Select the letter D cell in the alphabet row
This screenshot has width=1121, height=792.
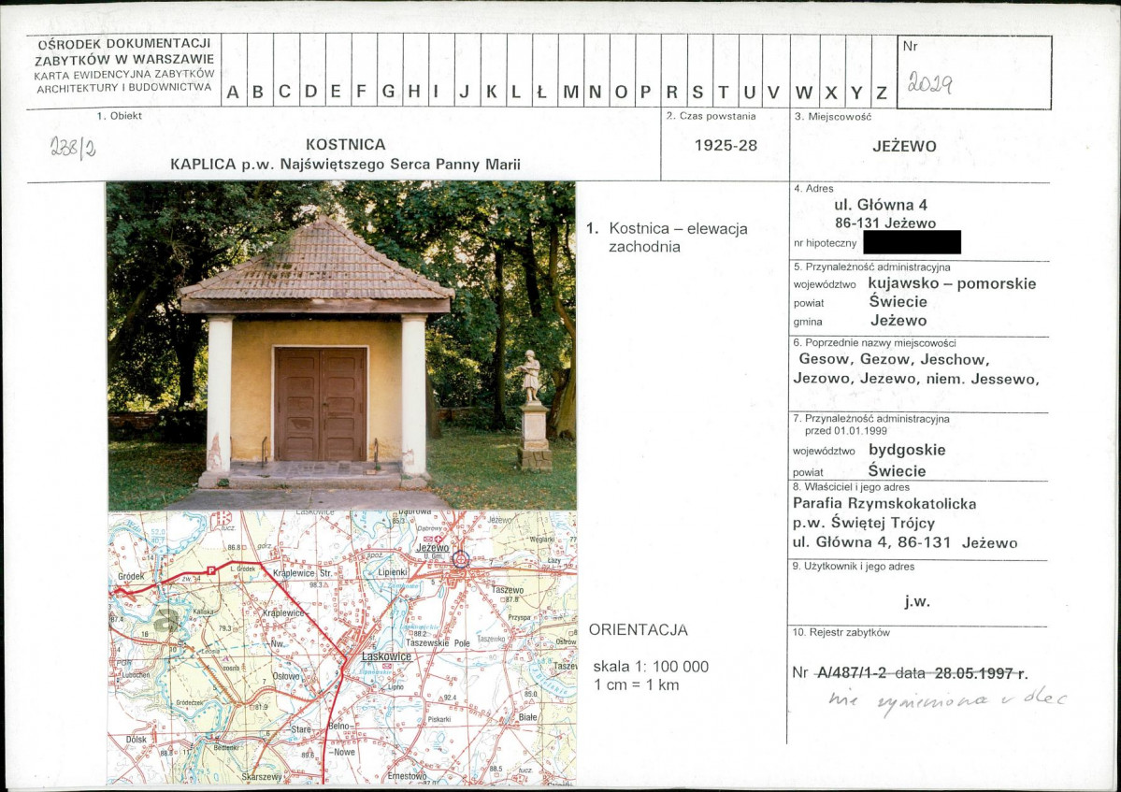pos(312,71)
